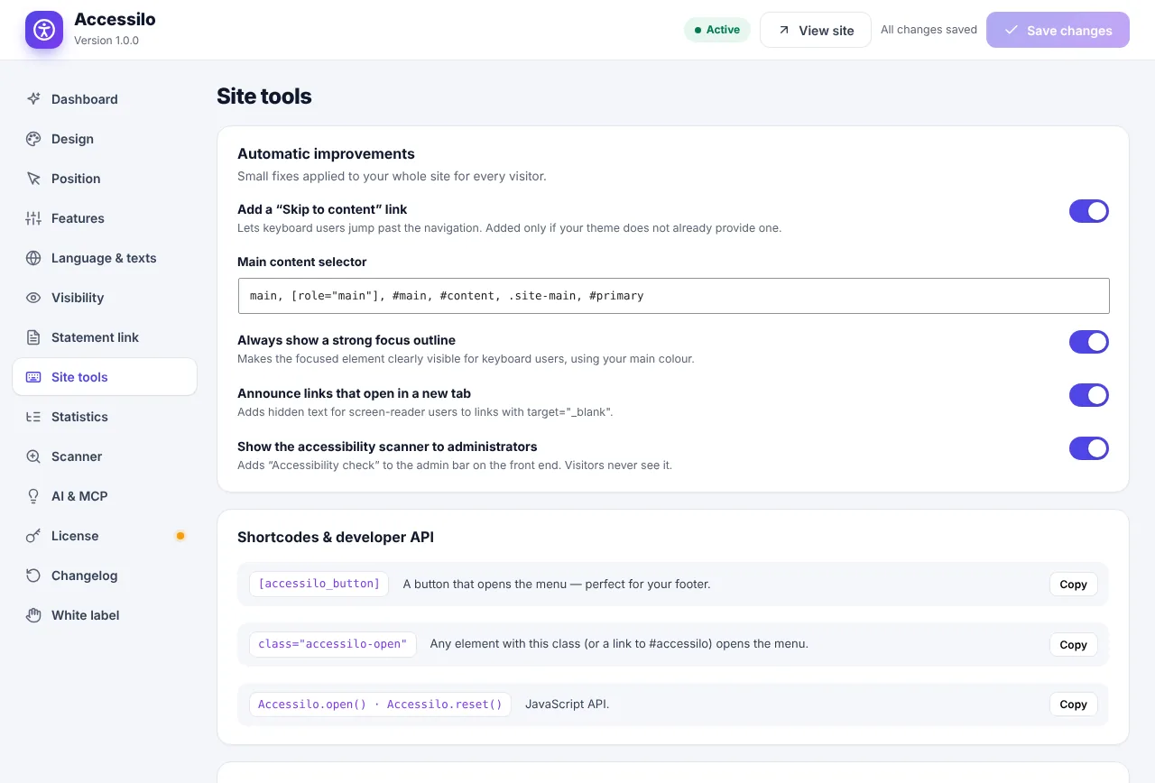The image size is (1155, 783).
Task: Click the License key icon
Action: click(33, 536)
